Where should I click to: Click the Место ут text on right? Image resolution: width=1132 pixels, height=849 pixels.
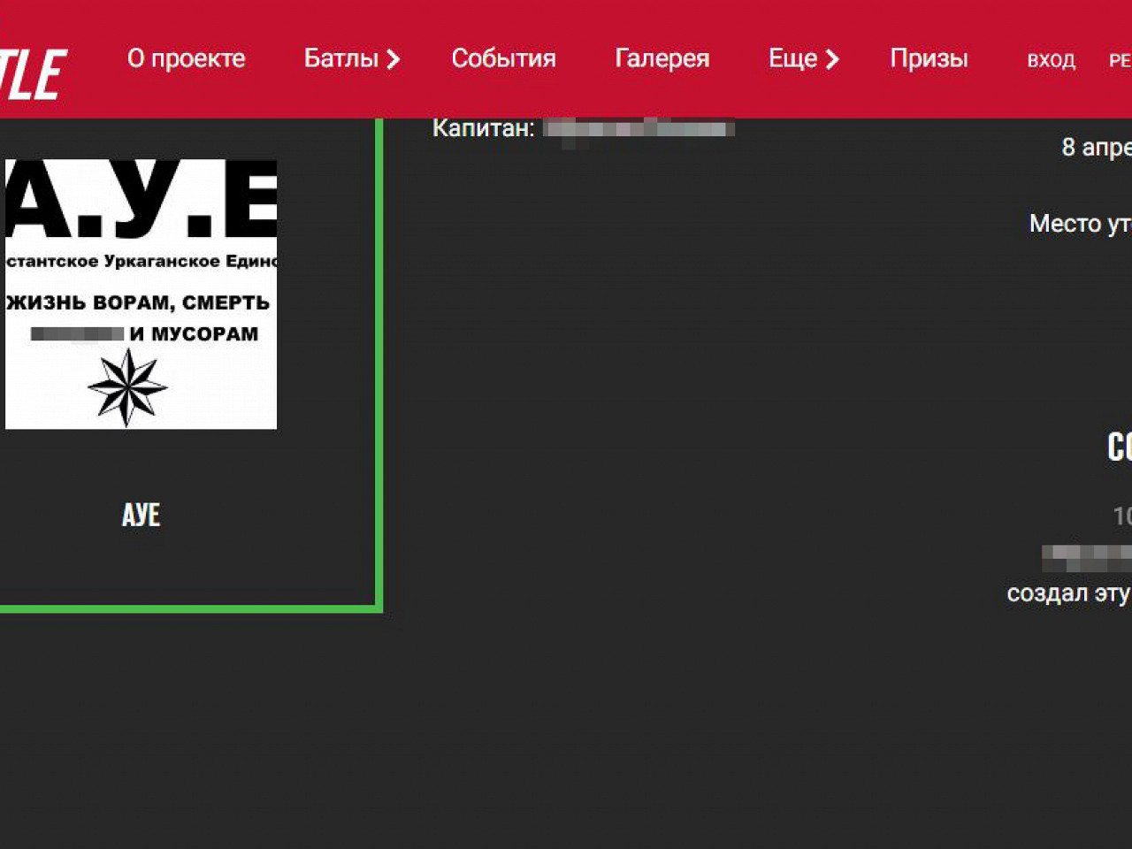(x=1080, y=224)
